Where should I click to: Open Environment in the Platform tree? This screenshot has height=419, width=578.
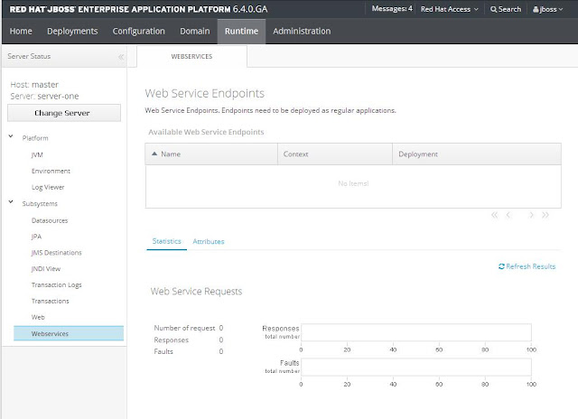coord(51,171)
